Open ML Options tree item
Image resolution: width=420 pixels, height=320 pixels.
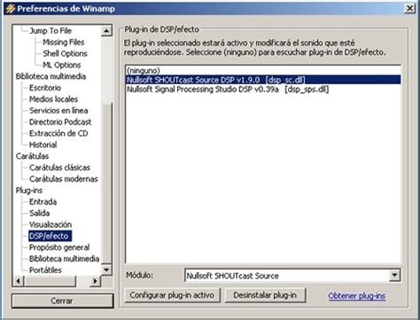tap(62, 65)
